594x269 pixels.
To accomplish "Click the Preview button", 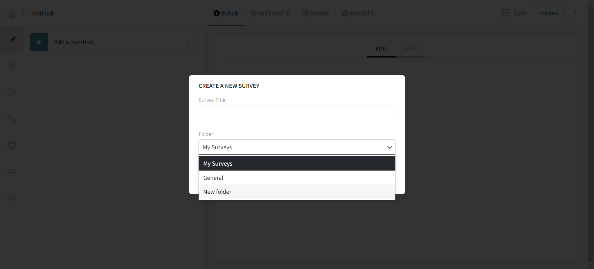I will tap(549, 13).
